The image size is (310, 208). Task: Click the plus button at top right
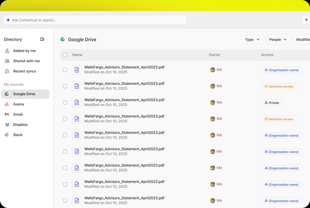pyautogui.click(x=306, y=20)
